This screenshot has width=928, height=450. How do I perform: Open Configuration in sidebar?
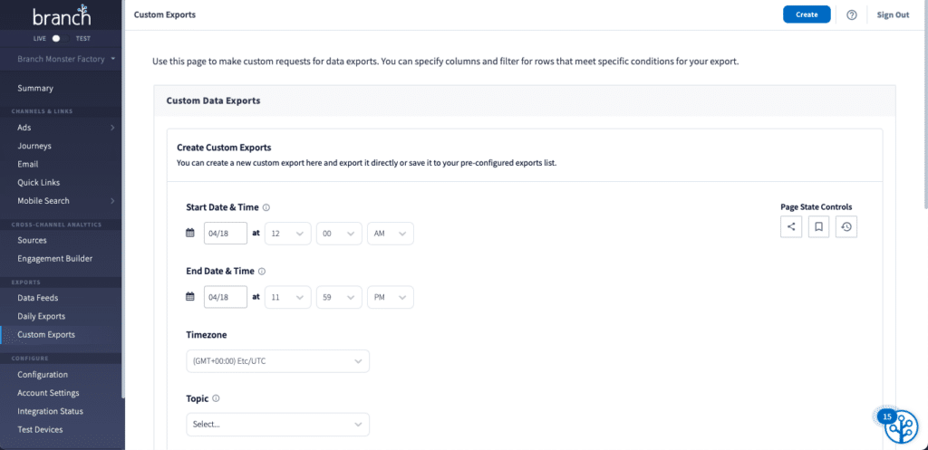(x=43, y=374)
